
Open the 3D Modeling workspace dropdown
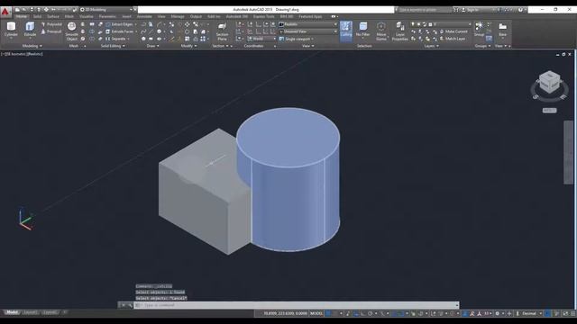tap(106, 10)
